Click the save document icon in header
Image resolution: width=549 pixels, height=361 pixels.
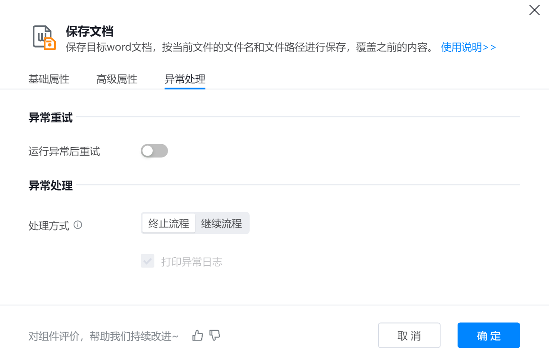point(44,38)
